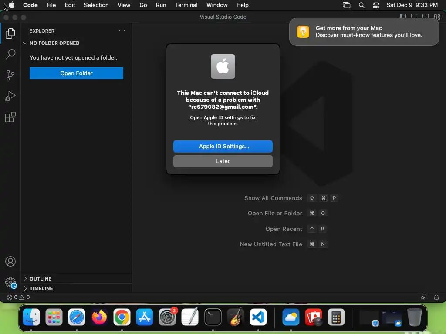Screen dimensions: 446x334
Task: Open TextEdit from the Dock
Action: (x=190, y=317)
